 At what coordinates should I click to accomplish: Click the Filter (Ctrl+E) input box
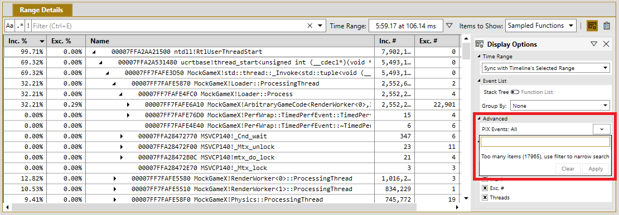point(168,26)
